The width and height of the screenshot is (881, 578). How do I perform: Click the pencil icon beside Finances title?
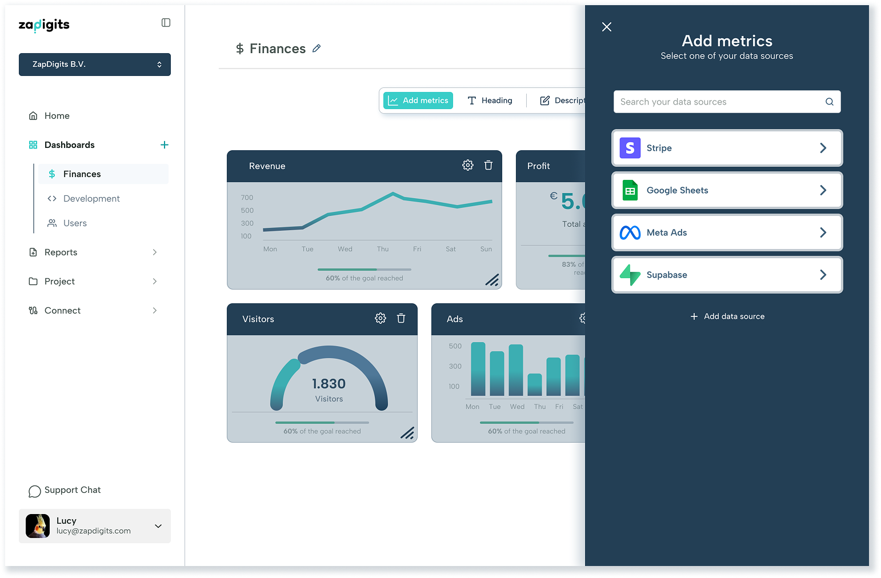pos(317,49)
